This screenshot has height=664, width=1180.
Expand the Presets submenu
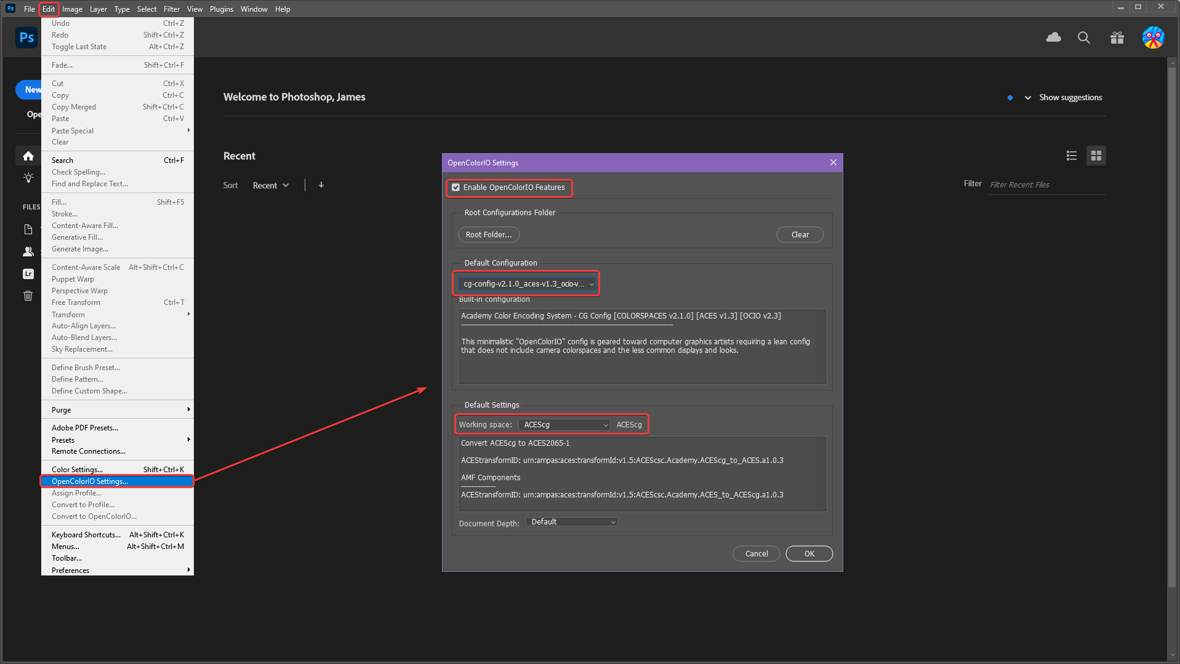pyautogui.click(x=117, y=440)
